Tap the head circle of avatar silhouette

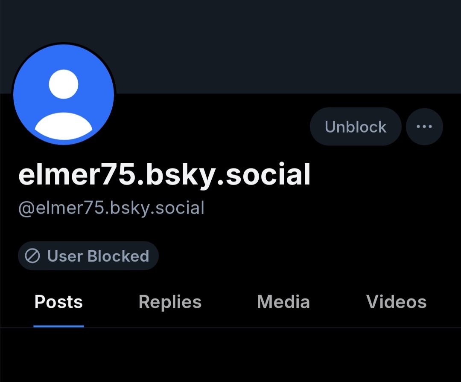pos(64,84)
